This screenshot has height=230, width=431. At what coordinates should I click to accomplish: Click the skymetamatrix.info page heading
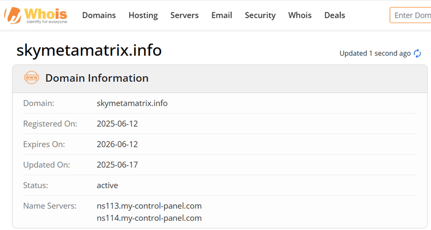pos(89,50)
